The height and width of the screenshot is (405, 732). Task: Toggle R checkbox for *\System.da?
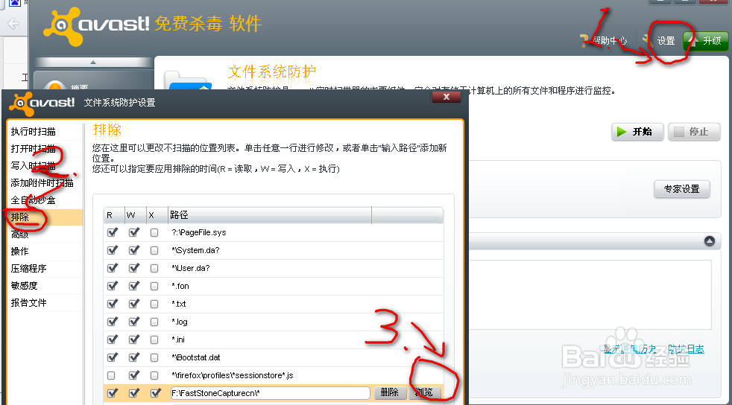(x=112, y=250)
